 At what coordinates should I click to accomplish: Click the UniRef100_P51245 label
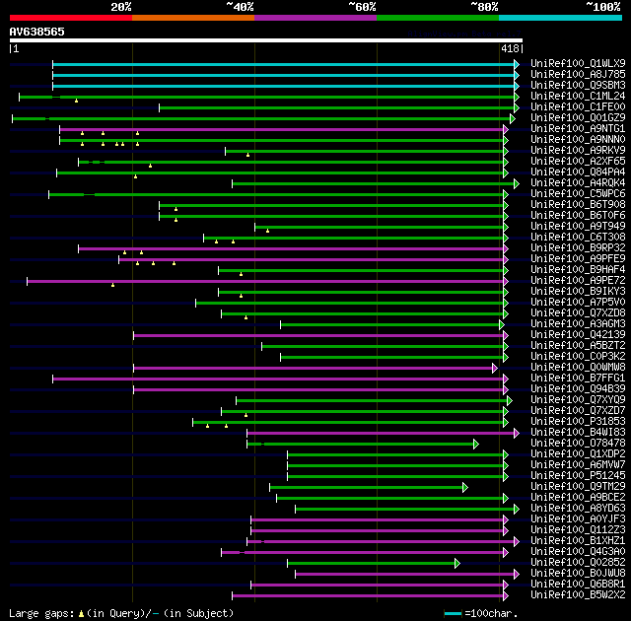[x=578, y=476]
